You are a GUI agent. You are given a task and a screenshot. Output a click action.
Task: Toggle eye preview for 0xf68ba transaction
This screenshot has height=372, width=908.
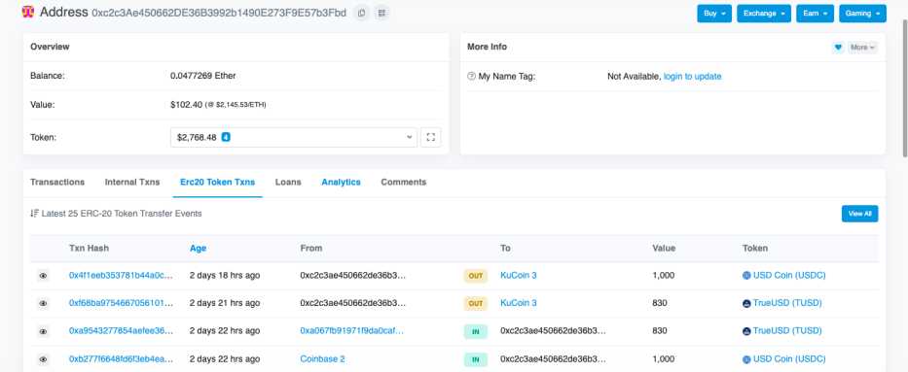pyautogui.click(x=44, y=303)
